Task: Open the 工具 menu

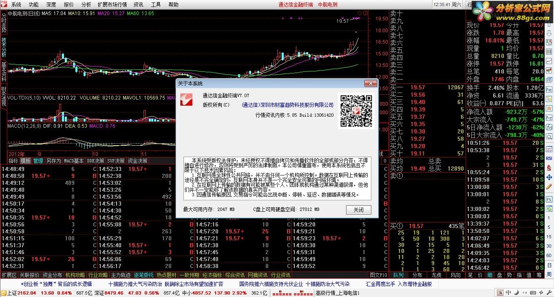Action: click(x=156, y=4)
